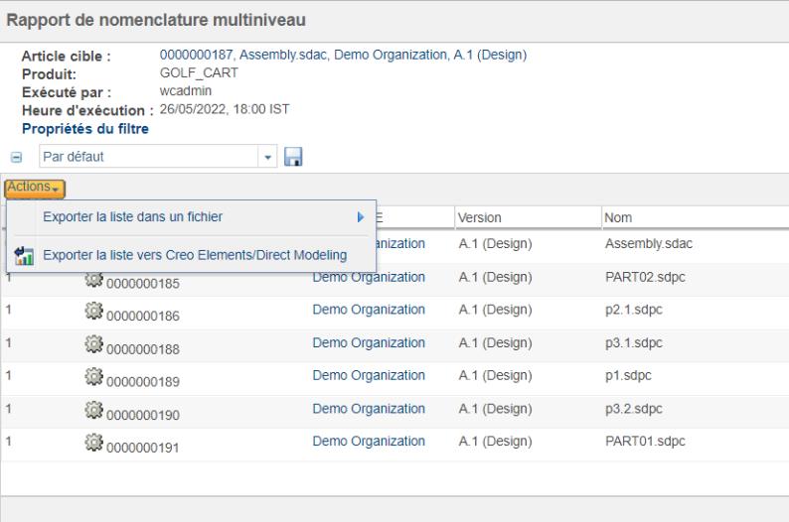This screenshot has width=789, height=522.
Task: Click gear icon for part 0000000188
Action: (93, 344)
